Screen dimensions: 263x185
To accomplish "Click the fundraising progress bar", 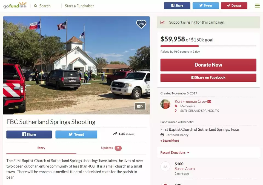I will 208,46.
